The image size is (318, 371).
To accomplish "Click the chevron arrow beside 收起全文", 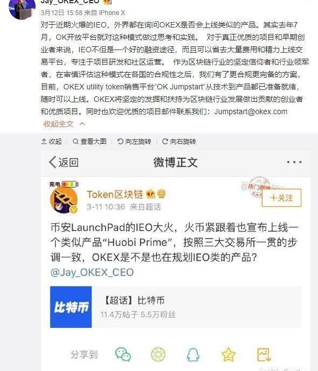I will tap(82, 123).
